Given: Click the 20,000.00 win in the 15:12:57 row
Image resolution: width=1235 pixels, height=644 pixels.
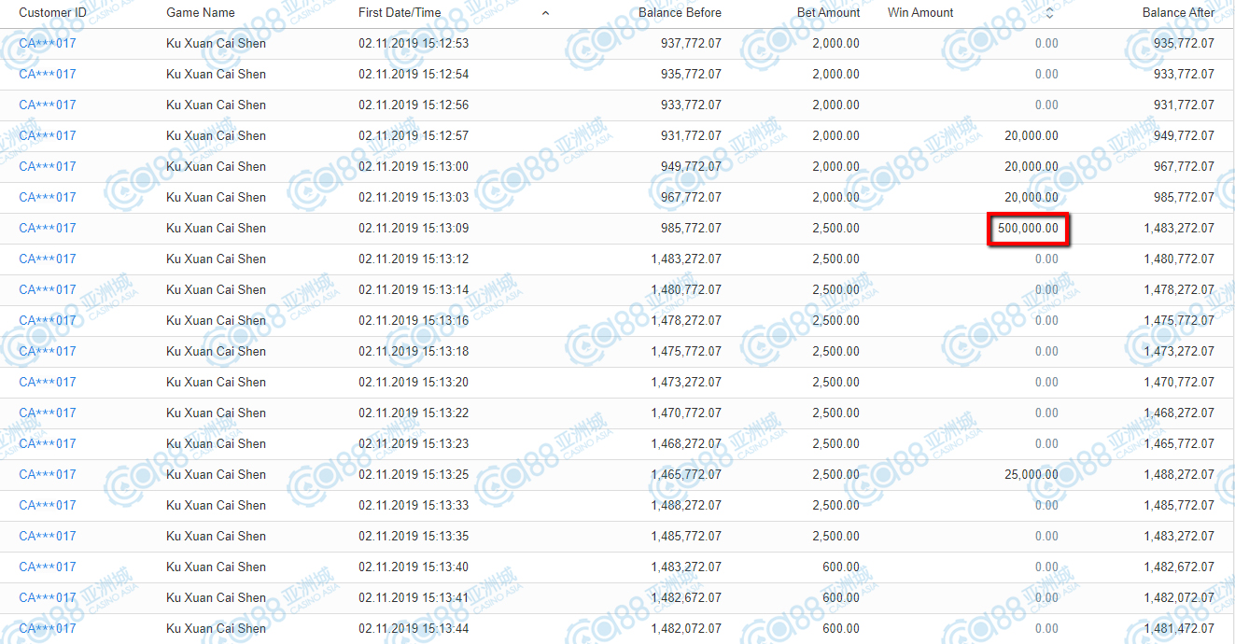Looking at the screenshot, I should coord(1032,135).
